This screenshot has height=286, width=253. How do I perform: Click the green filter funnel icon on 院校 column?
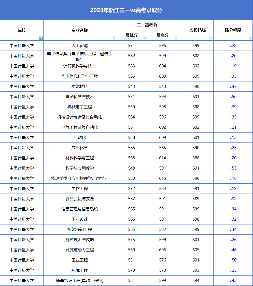42,38
